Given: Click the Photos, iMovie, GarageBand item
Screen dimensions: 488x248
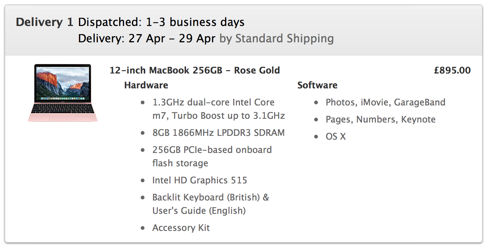Looking at the screenshot, I should (385, 102).
